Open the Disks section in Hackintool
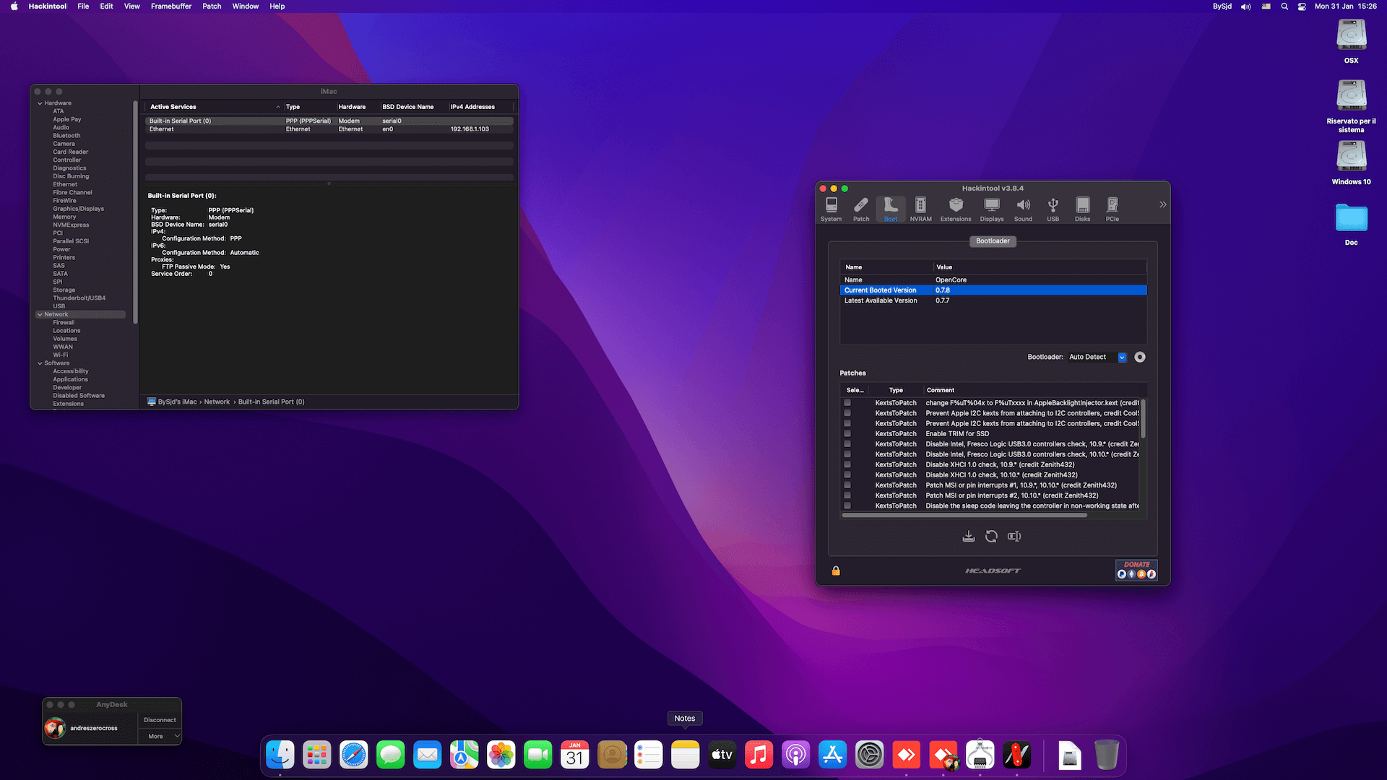 click(1082, 209)
